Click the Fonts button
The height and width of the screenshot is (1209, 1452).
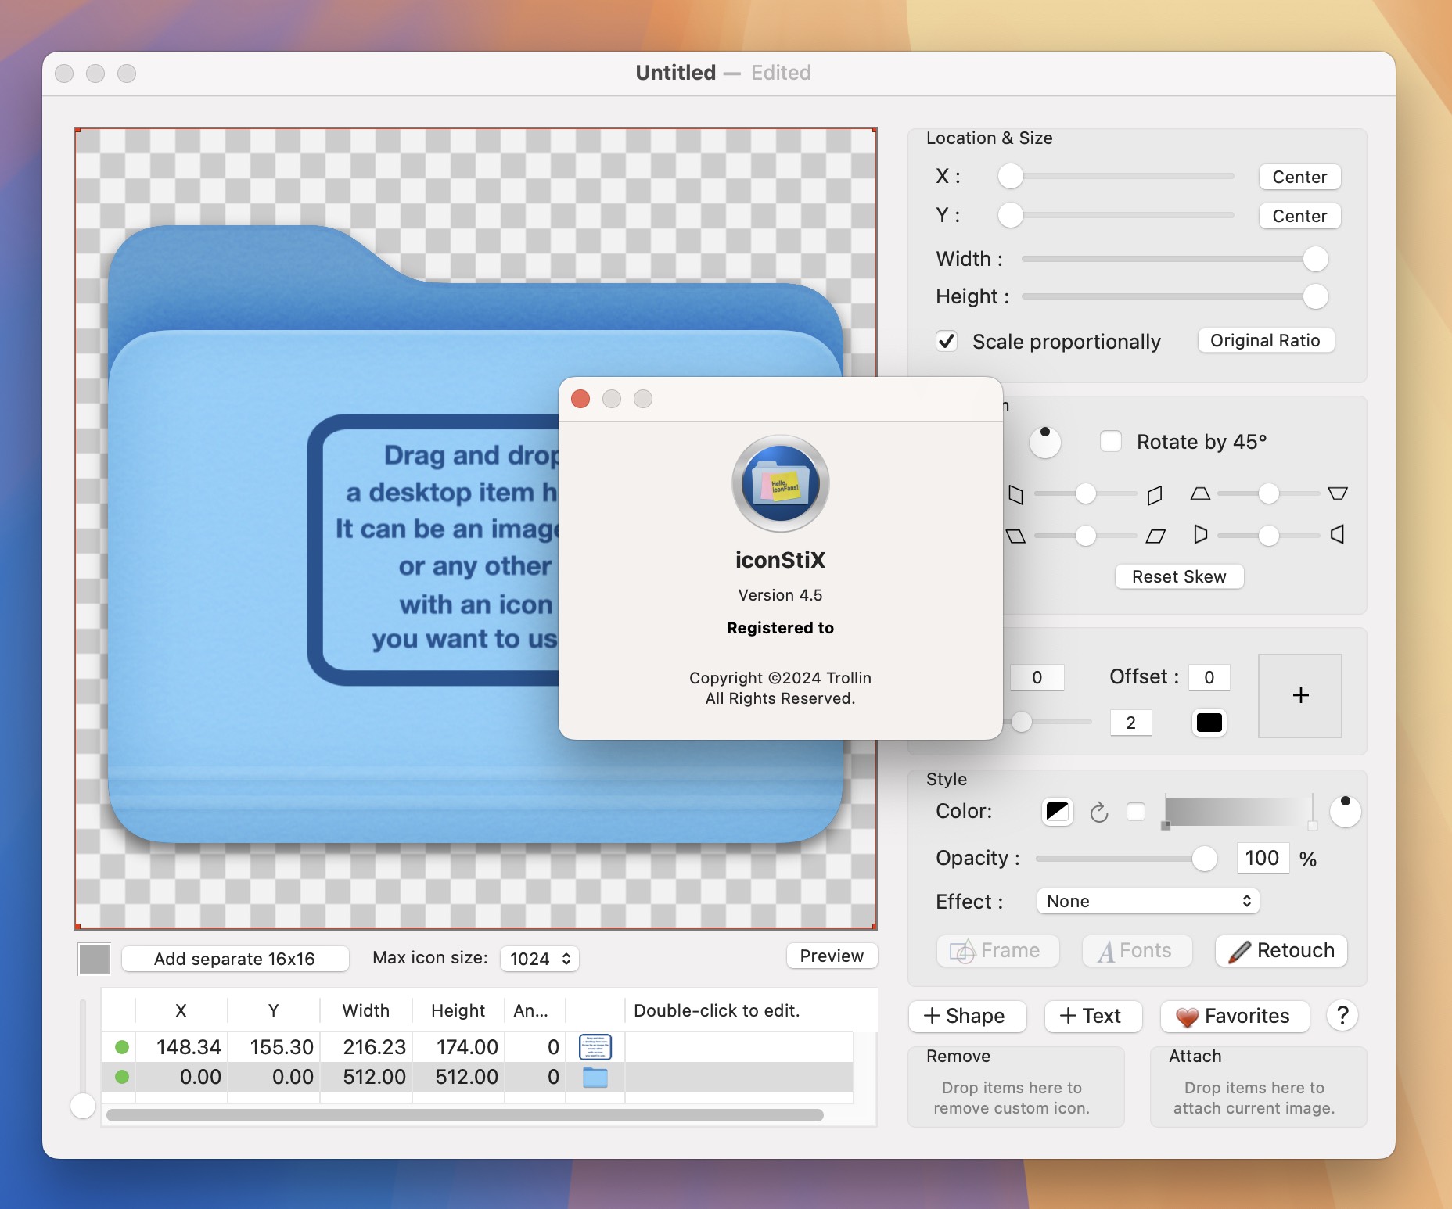[1137, 951]
